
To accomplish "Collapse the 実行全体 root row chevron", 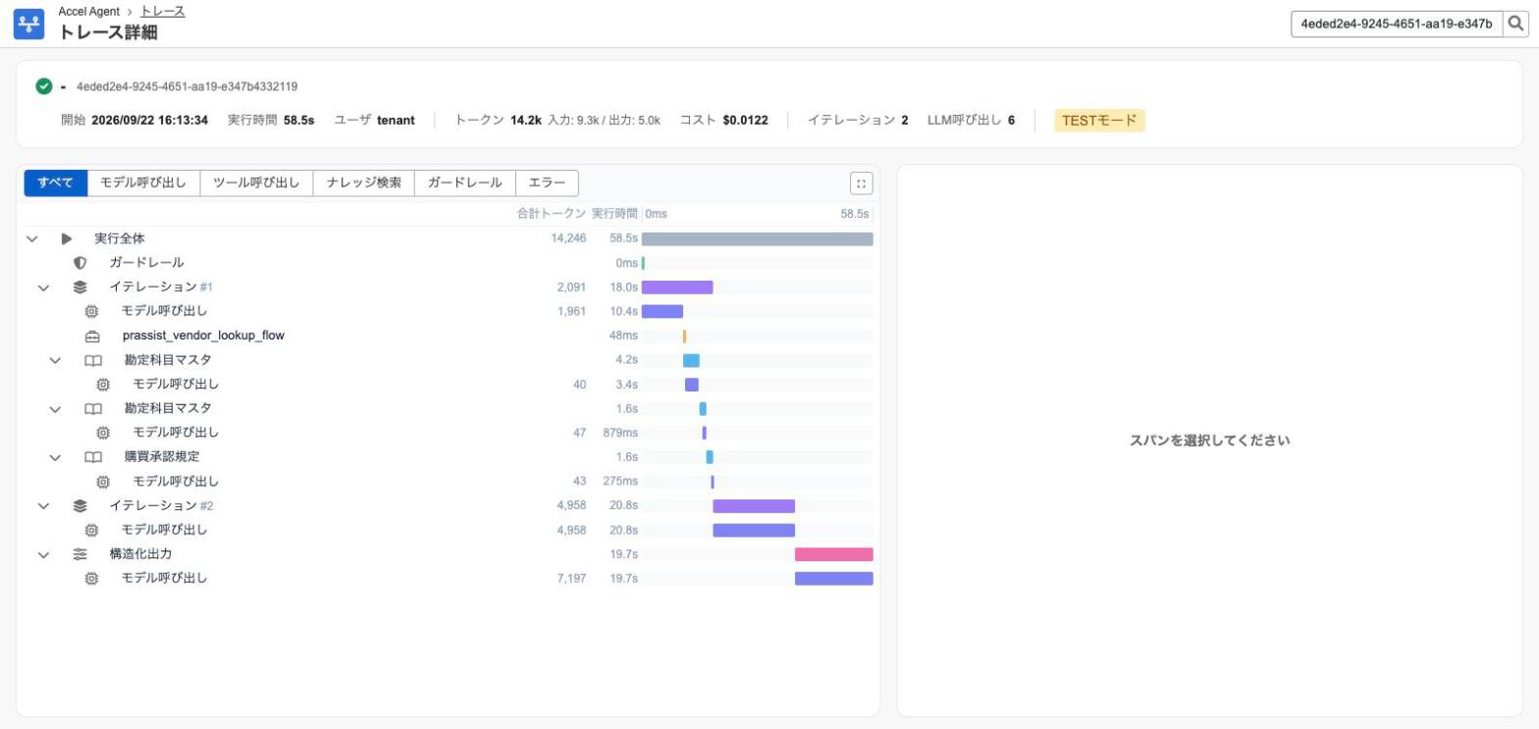I will pyautogui.click(x=31, y=238).
